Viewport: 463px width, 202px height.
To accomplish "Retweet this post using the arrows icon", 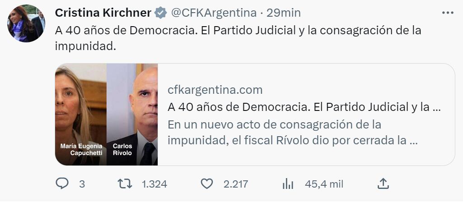I will pos(125,184).
